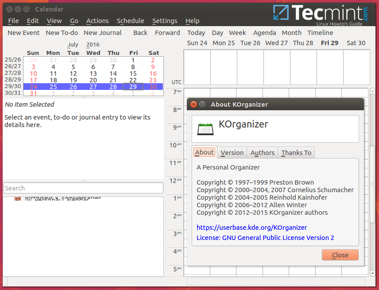Screen dimensions: 379x290
Task: Open the Edit menu
Action: click(33, 21)
